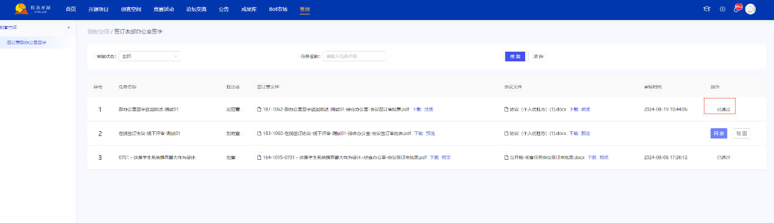Open the graduation cap icon in header
Screen dimensions: 774x223
point(707,9)
